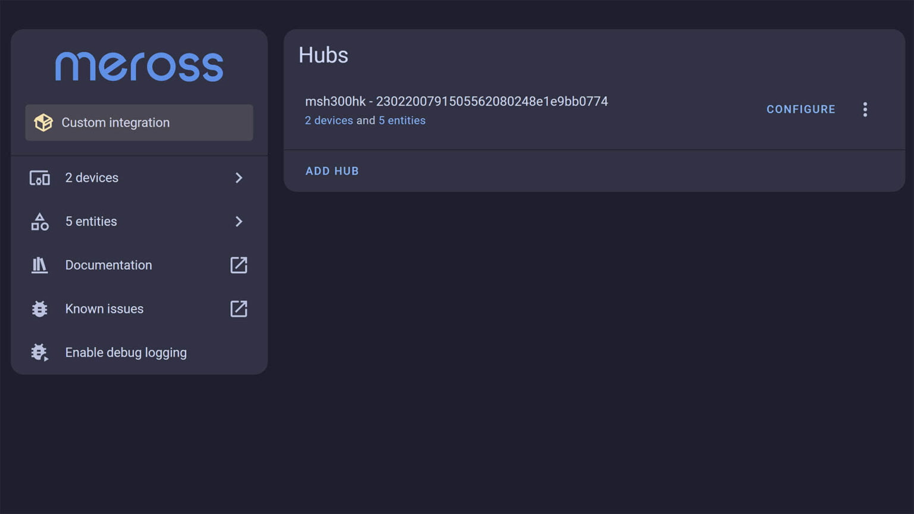This screenshot has height=514, width=914.
Task: Click the Meross logo
Action: 139,67
